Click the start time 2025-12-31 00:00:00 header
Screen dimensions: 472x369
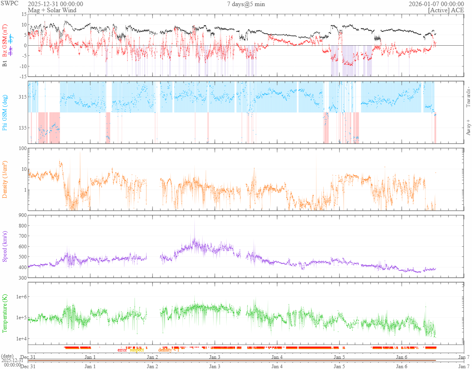tap(55, 4)
